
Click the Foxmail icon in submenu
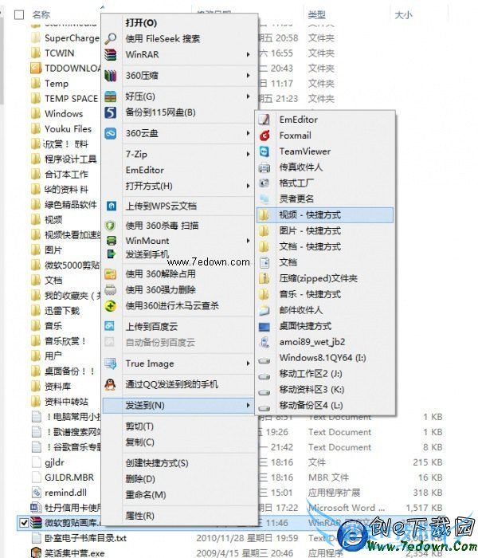tap(264, 136)
